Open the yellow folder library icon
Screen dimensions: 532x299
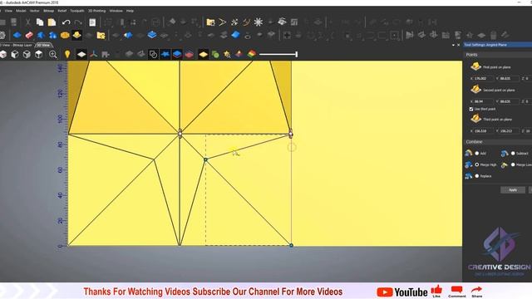[x=210, y=22]
